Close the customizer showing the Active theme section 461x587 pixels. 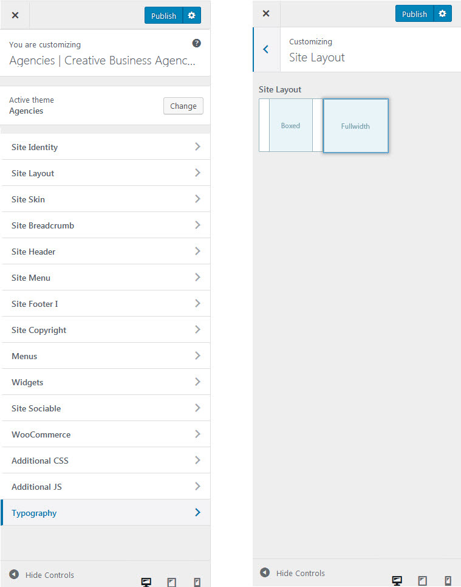point(15,15)
